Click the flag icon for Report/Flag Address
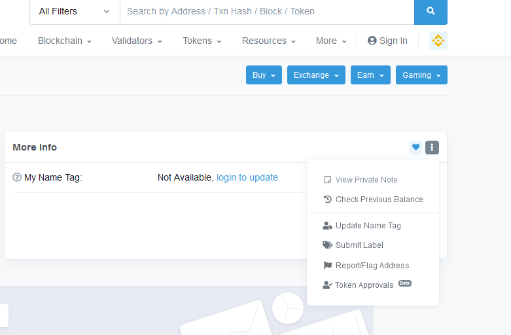Viewport: 511px width, 335px height. click(x=328, y=265)
